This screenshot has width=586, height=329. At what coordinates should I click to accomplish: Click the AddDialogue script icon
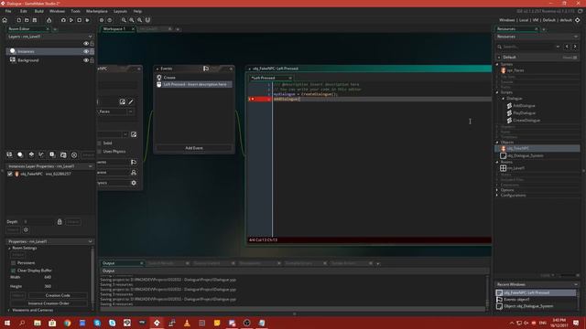(x=509, y=106)
